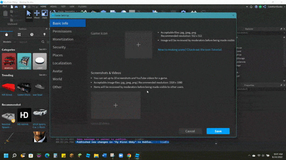This screenshot has width=286, height=160.
Task: Click the new file icon in quick access bar
Action: point(12,7)
